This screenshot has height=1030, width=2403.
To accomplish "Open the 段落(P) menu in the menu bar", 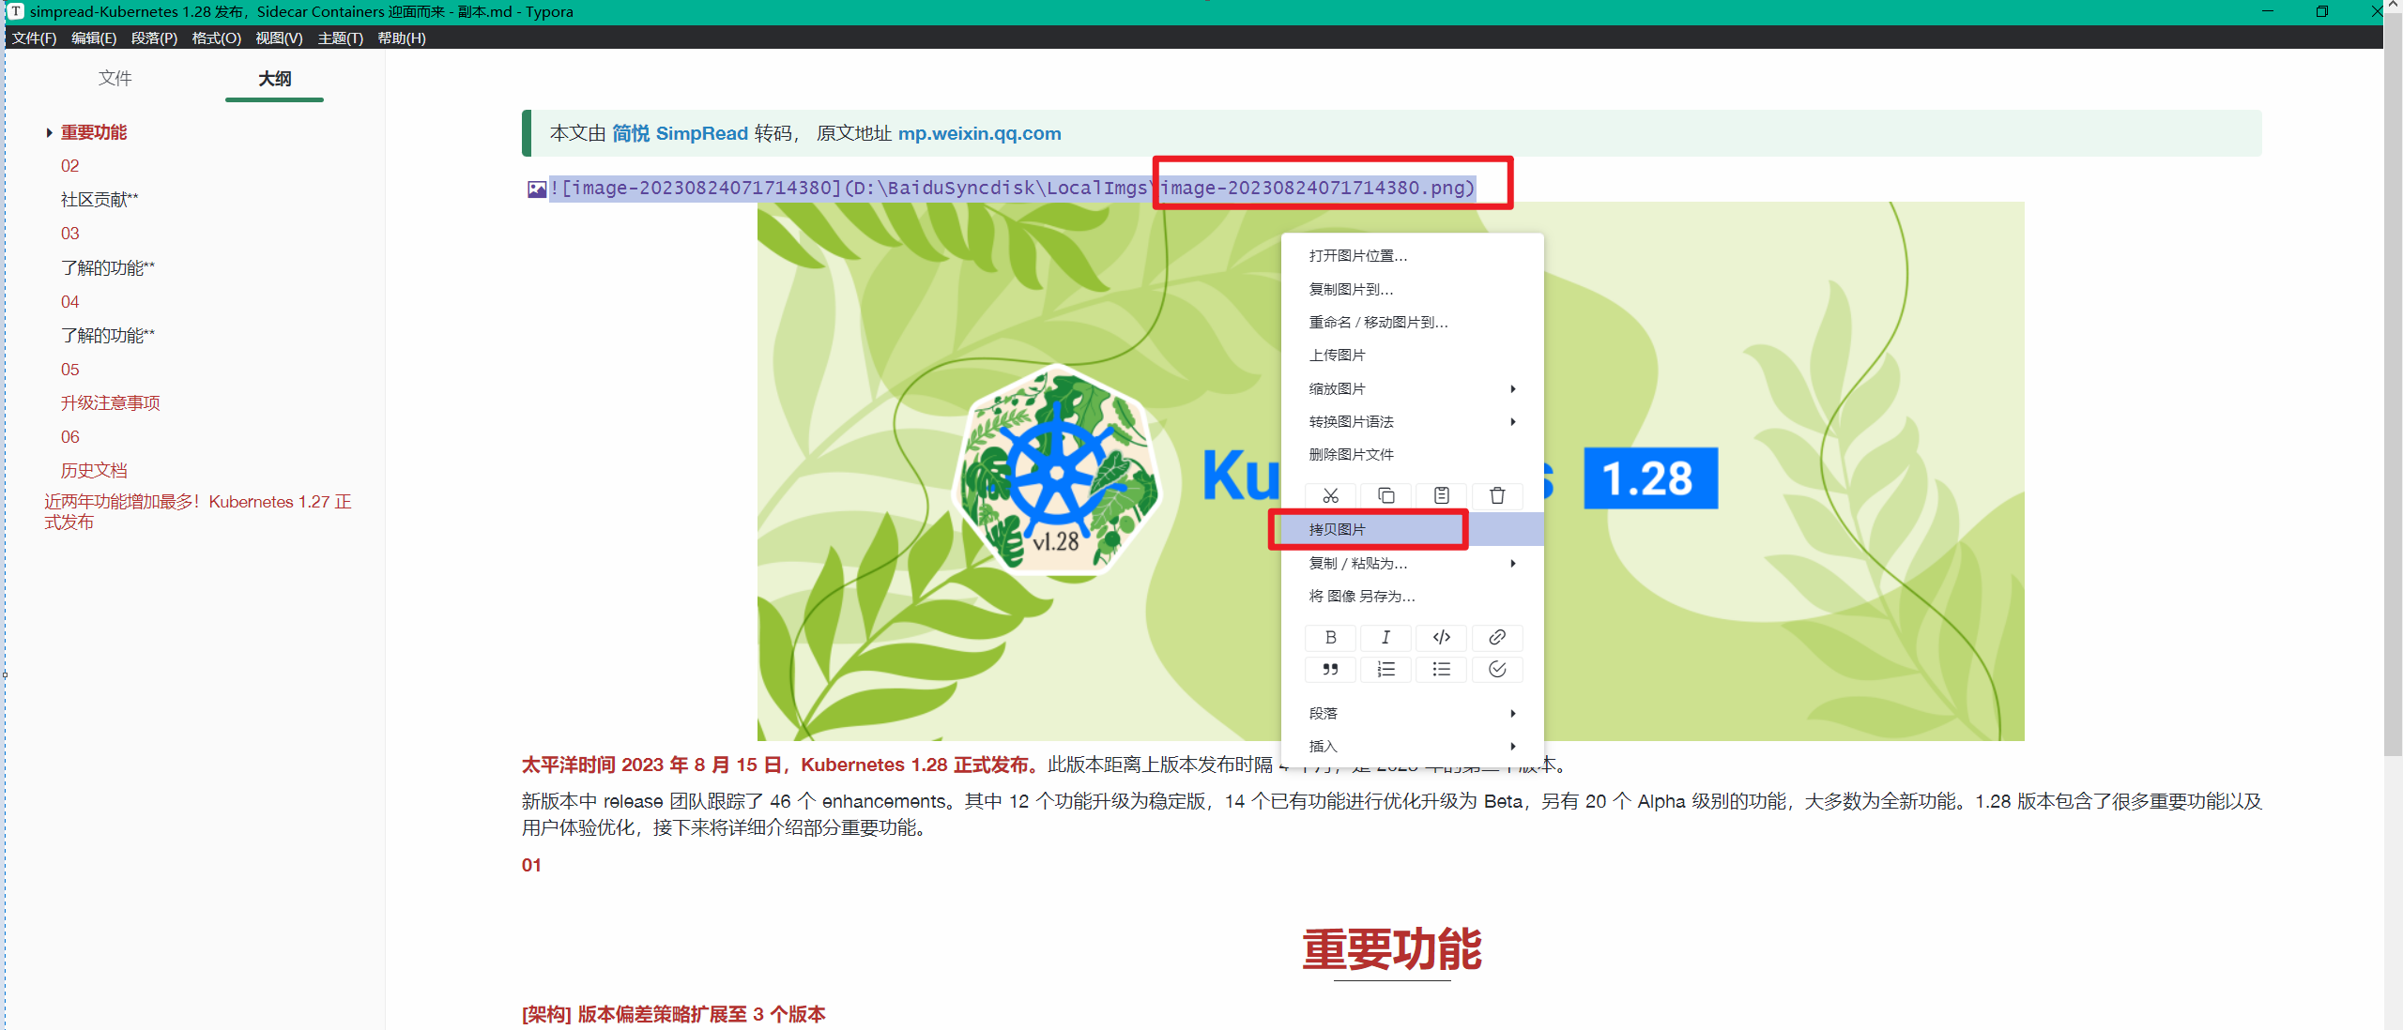I will pyautogui.click(x=154, y=38).
